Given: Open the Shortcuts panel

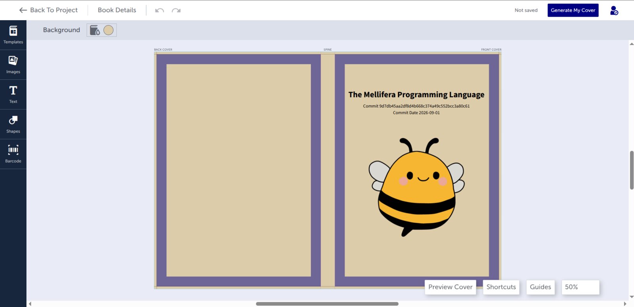Looking at the screenshot, I should click(501, 287).
